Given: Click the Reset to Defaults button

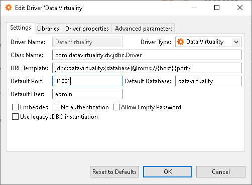Looking at the screenshot, I should [114, 171].
